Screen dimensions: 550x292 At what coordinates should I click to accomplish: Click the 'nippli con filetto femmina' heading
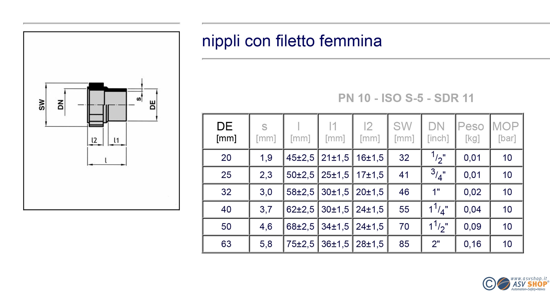tap(292, 41)
